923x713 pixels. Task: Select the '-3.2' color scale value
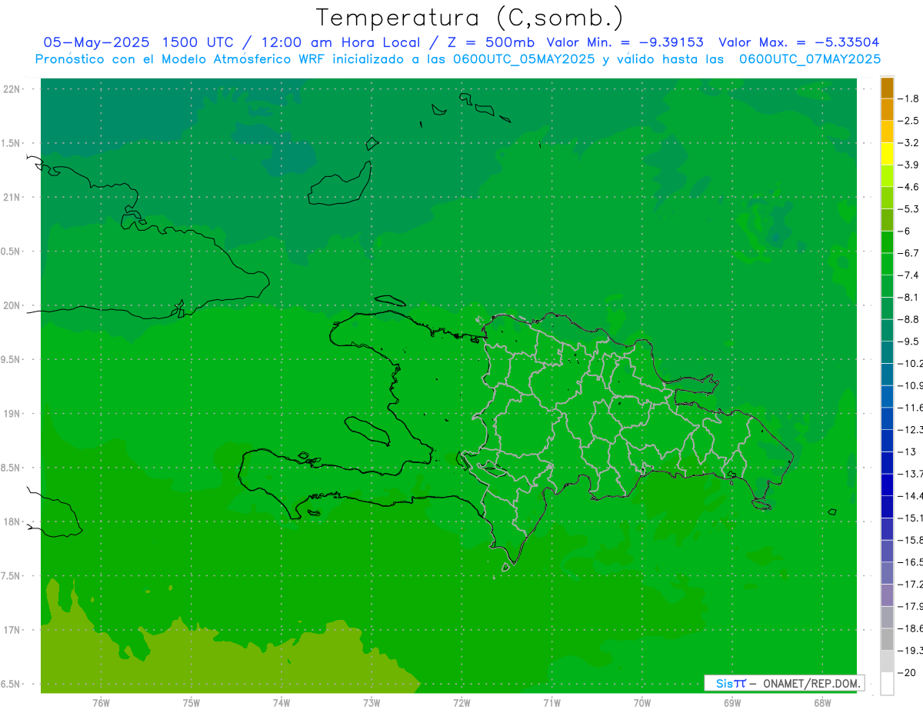(x=909, y=143)
